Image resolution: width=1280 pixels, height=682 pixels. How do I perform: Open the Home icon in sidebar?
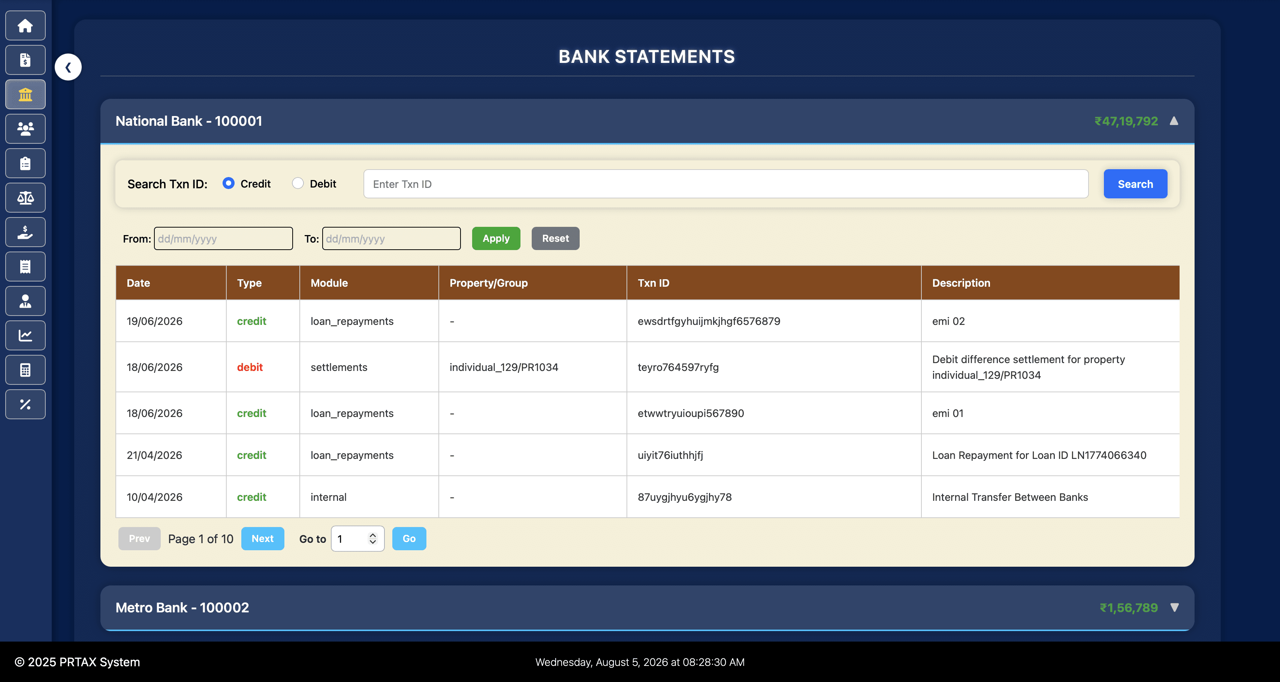point(25,25)
